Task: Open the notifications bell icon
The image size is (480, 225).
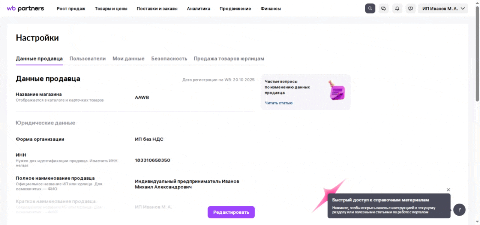Action: tap(397, 9)
